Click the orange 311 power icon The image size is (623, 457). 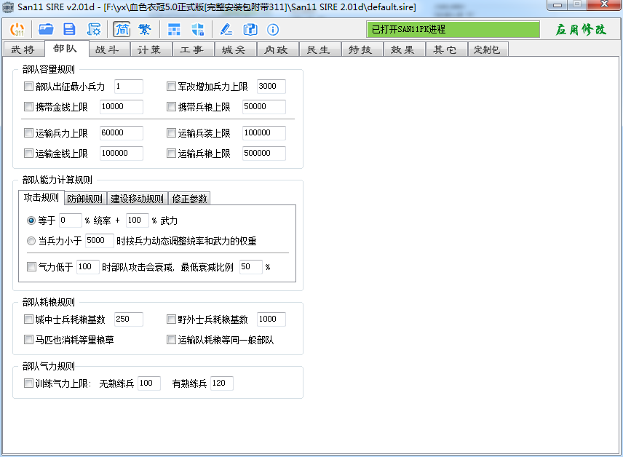(17, 29)
